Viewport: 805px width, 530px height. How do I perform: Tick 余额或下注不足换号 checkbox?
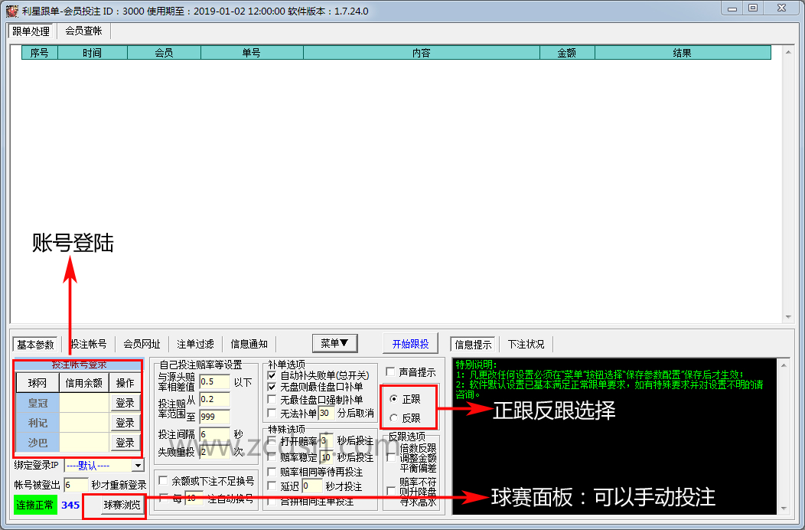click(x=163, y=481)
